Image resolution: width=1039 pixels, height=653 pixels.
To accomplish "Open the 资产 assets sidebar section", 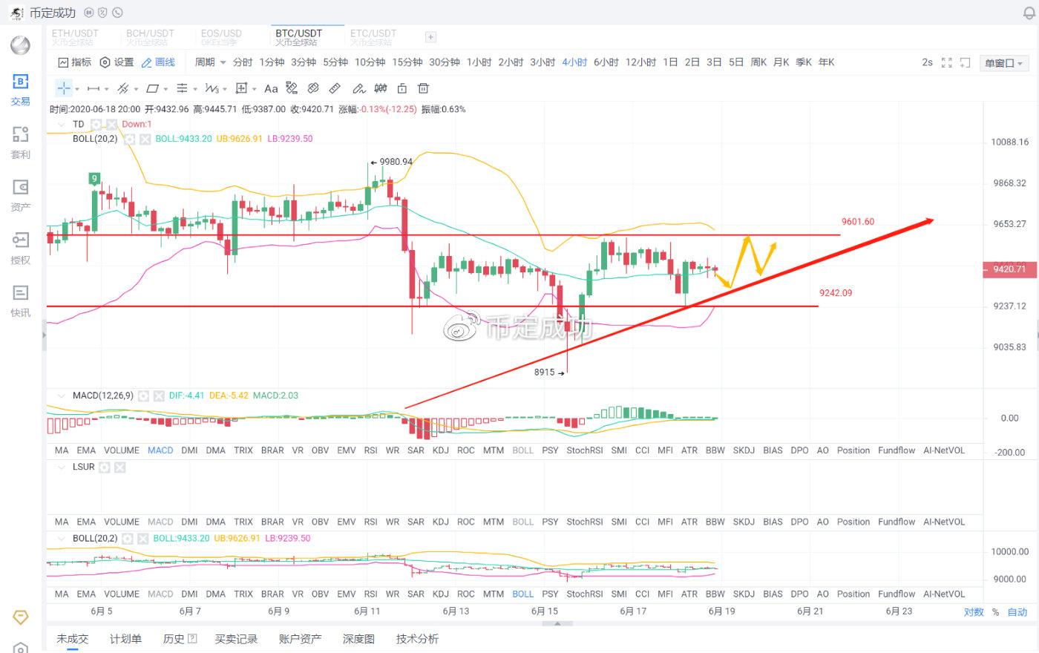I will [x=20, y=195].
